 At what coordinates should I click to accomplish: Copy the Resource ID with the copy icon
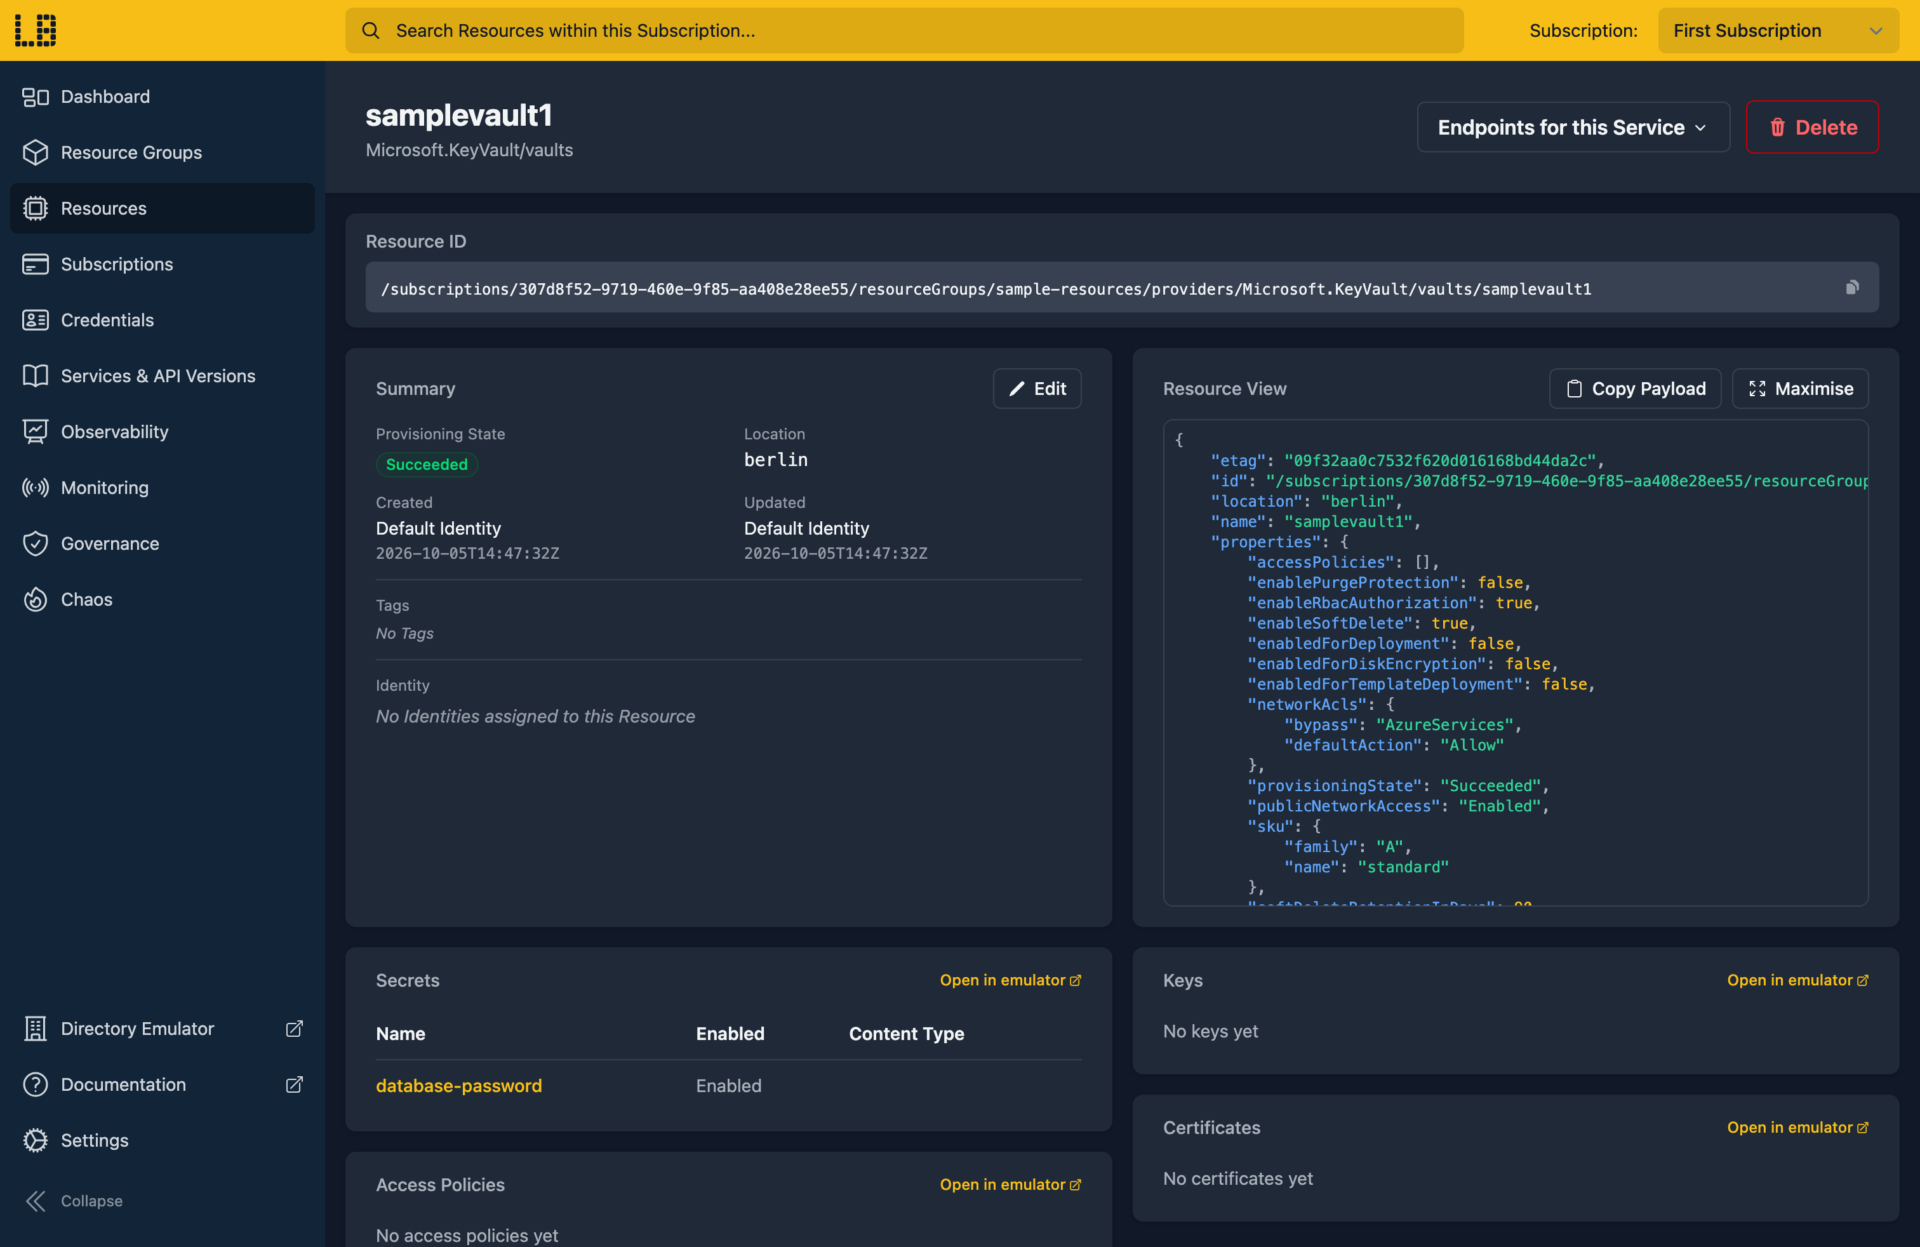[x=1852, y=287]
